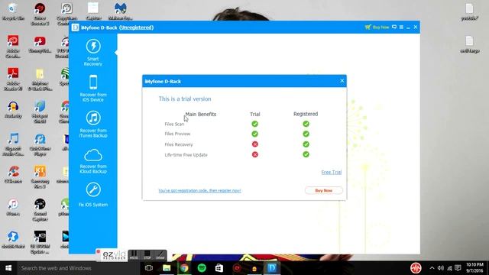Open the feedback chat icon in title bar
Viewport: 489px width, 275px height.
pos(394,27)
